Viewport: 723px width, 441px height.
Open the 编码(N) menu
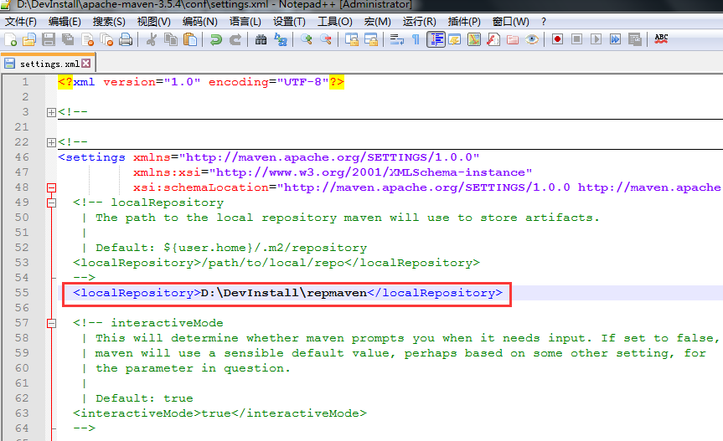coord(199,22)
